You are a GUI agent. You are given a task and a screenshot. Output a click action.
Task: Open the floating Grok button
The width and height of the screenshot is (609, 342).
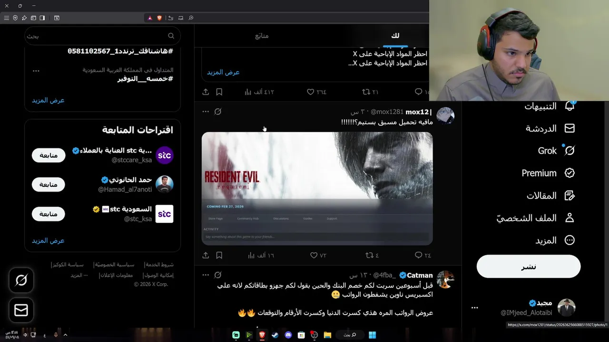click(x=21, y=280)
